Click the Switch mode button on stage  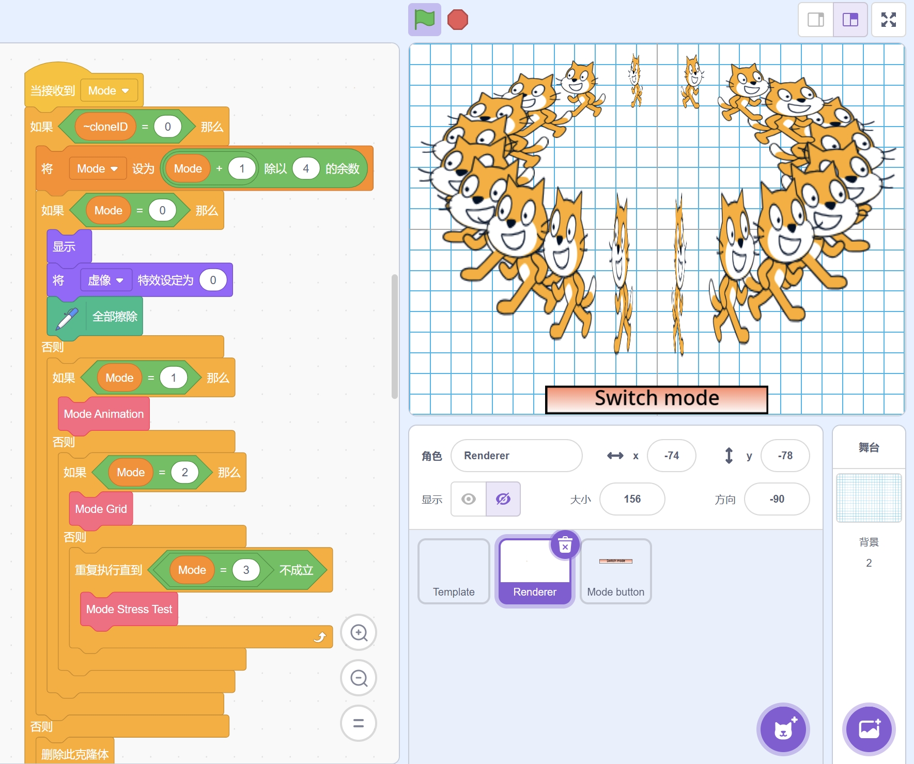(x=656, y=399)
